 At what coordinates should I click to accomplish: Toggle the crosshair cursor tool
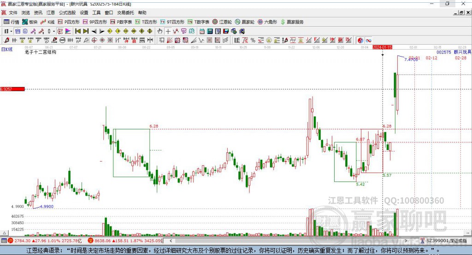(x=168, y=31)
